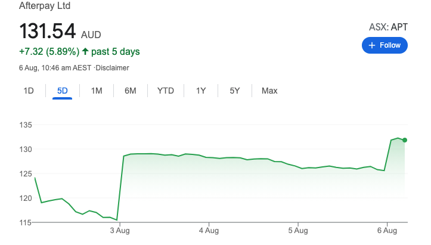Click the 131.54 stock price
Screen dimensions: 431x245
[x=48, y=32]
